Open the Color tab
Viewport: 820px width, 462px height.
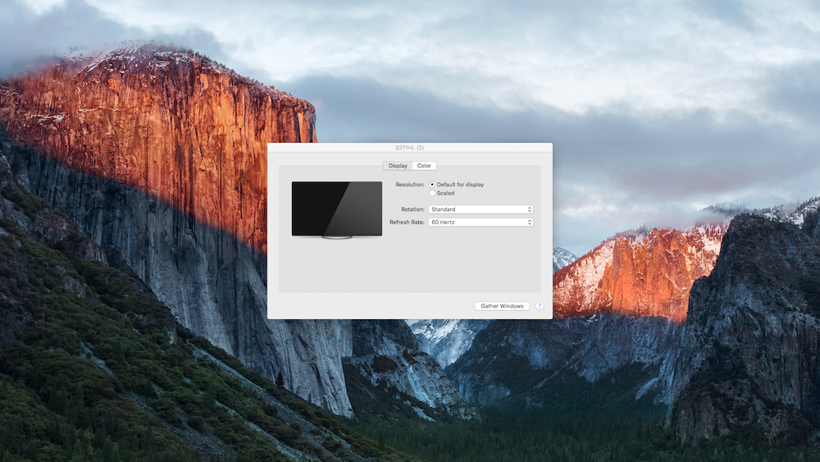(424, 166)
